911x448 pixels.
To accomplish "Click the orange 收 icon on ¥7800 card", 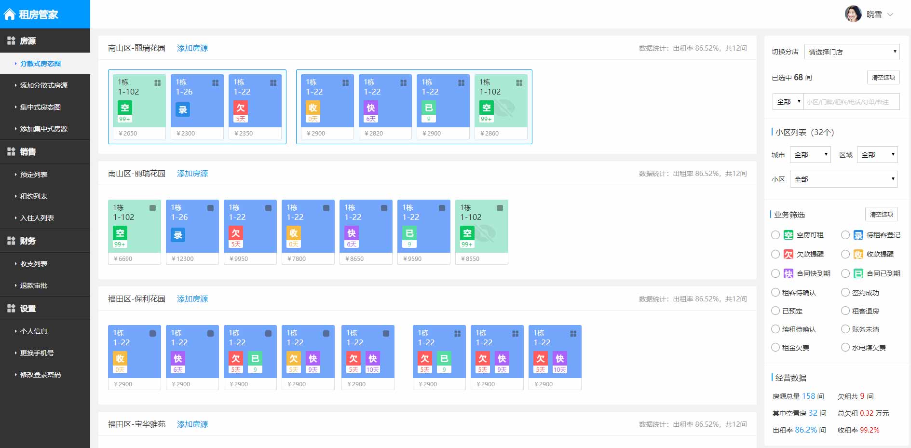I will click(x=294, y=233).
